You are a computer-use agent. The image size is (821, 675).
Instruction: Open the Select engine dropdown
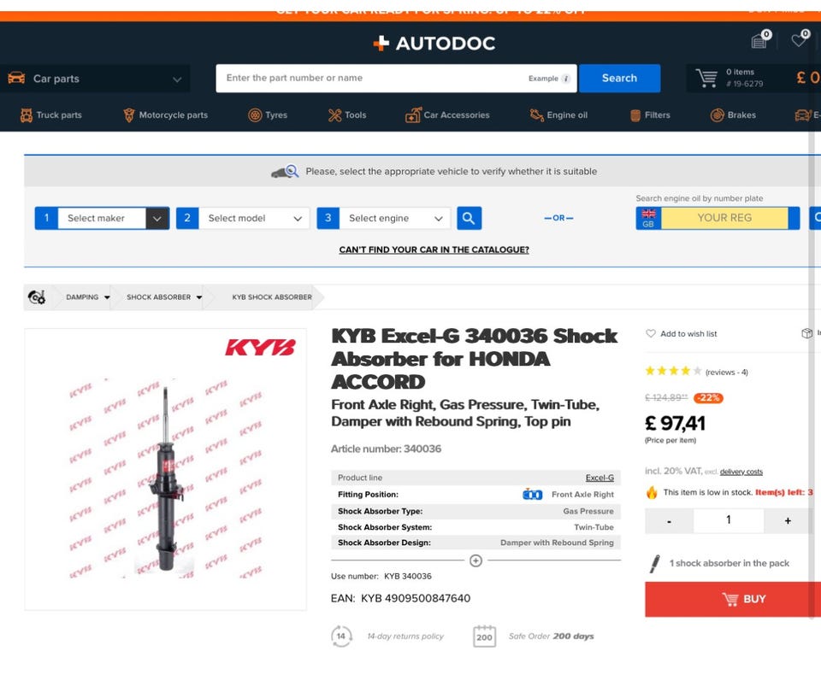[383, 218]
